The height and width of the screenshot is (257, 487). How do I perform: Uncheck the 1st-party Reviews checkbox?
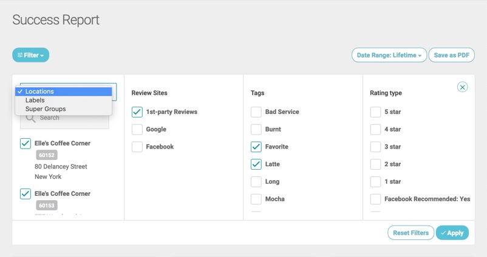coord(137,112)
